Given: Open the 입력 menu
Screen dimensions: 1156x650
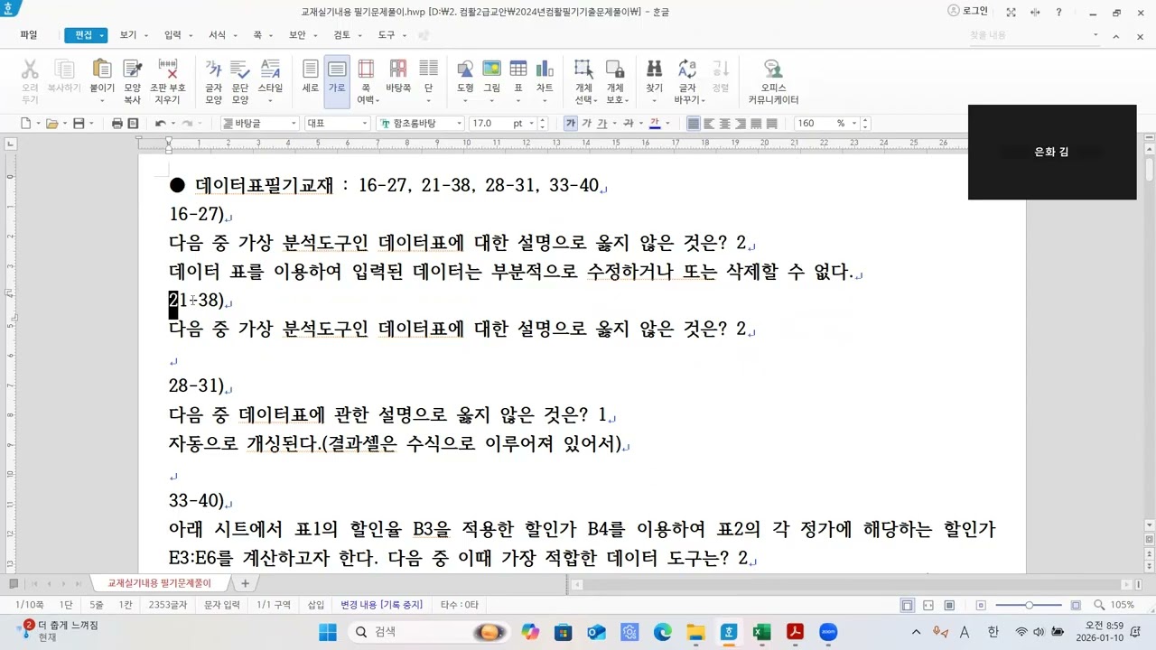Looking at the screenshot, I should [172, 35].
